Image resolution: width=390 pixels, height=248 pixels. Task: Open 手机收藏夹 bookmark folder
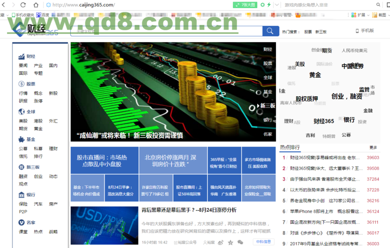(23, 15)
